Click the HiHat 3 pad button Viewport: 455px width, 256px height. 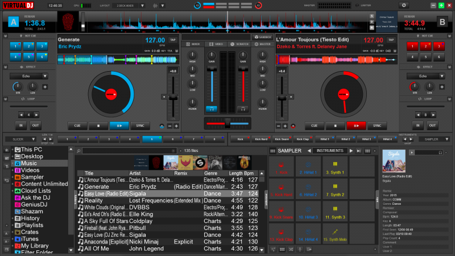coord(366,139)
